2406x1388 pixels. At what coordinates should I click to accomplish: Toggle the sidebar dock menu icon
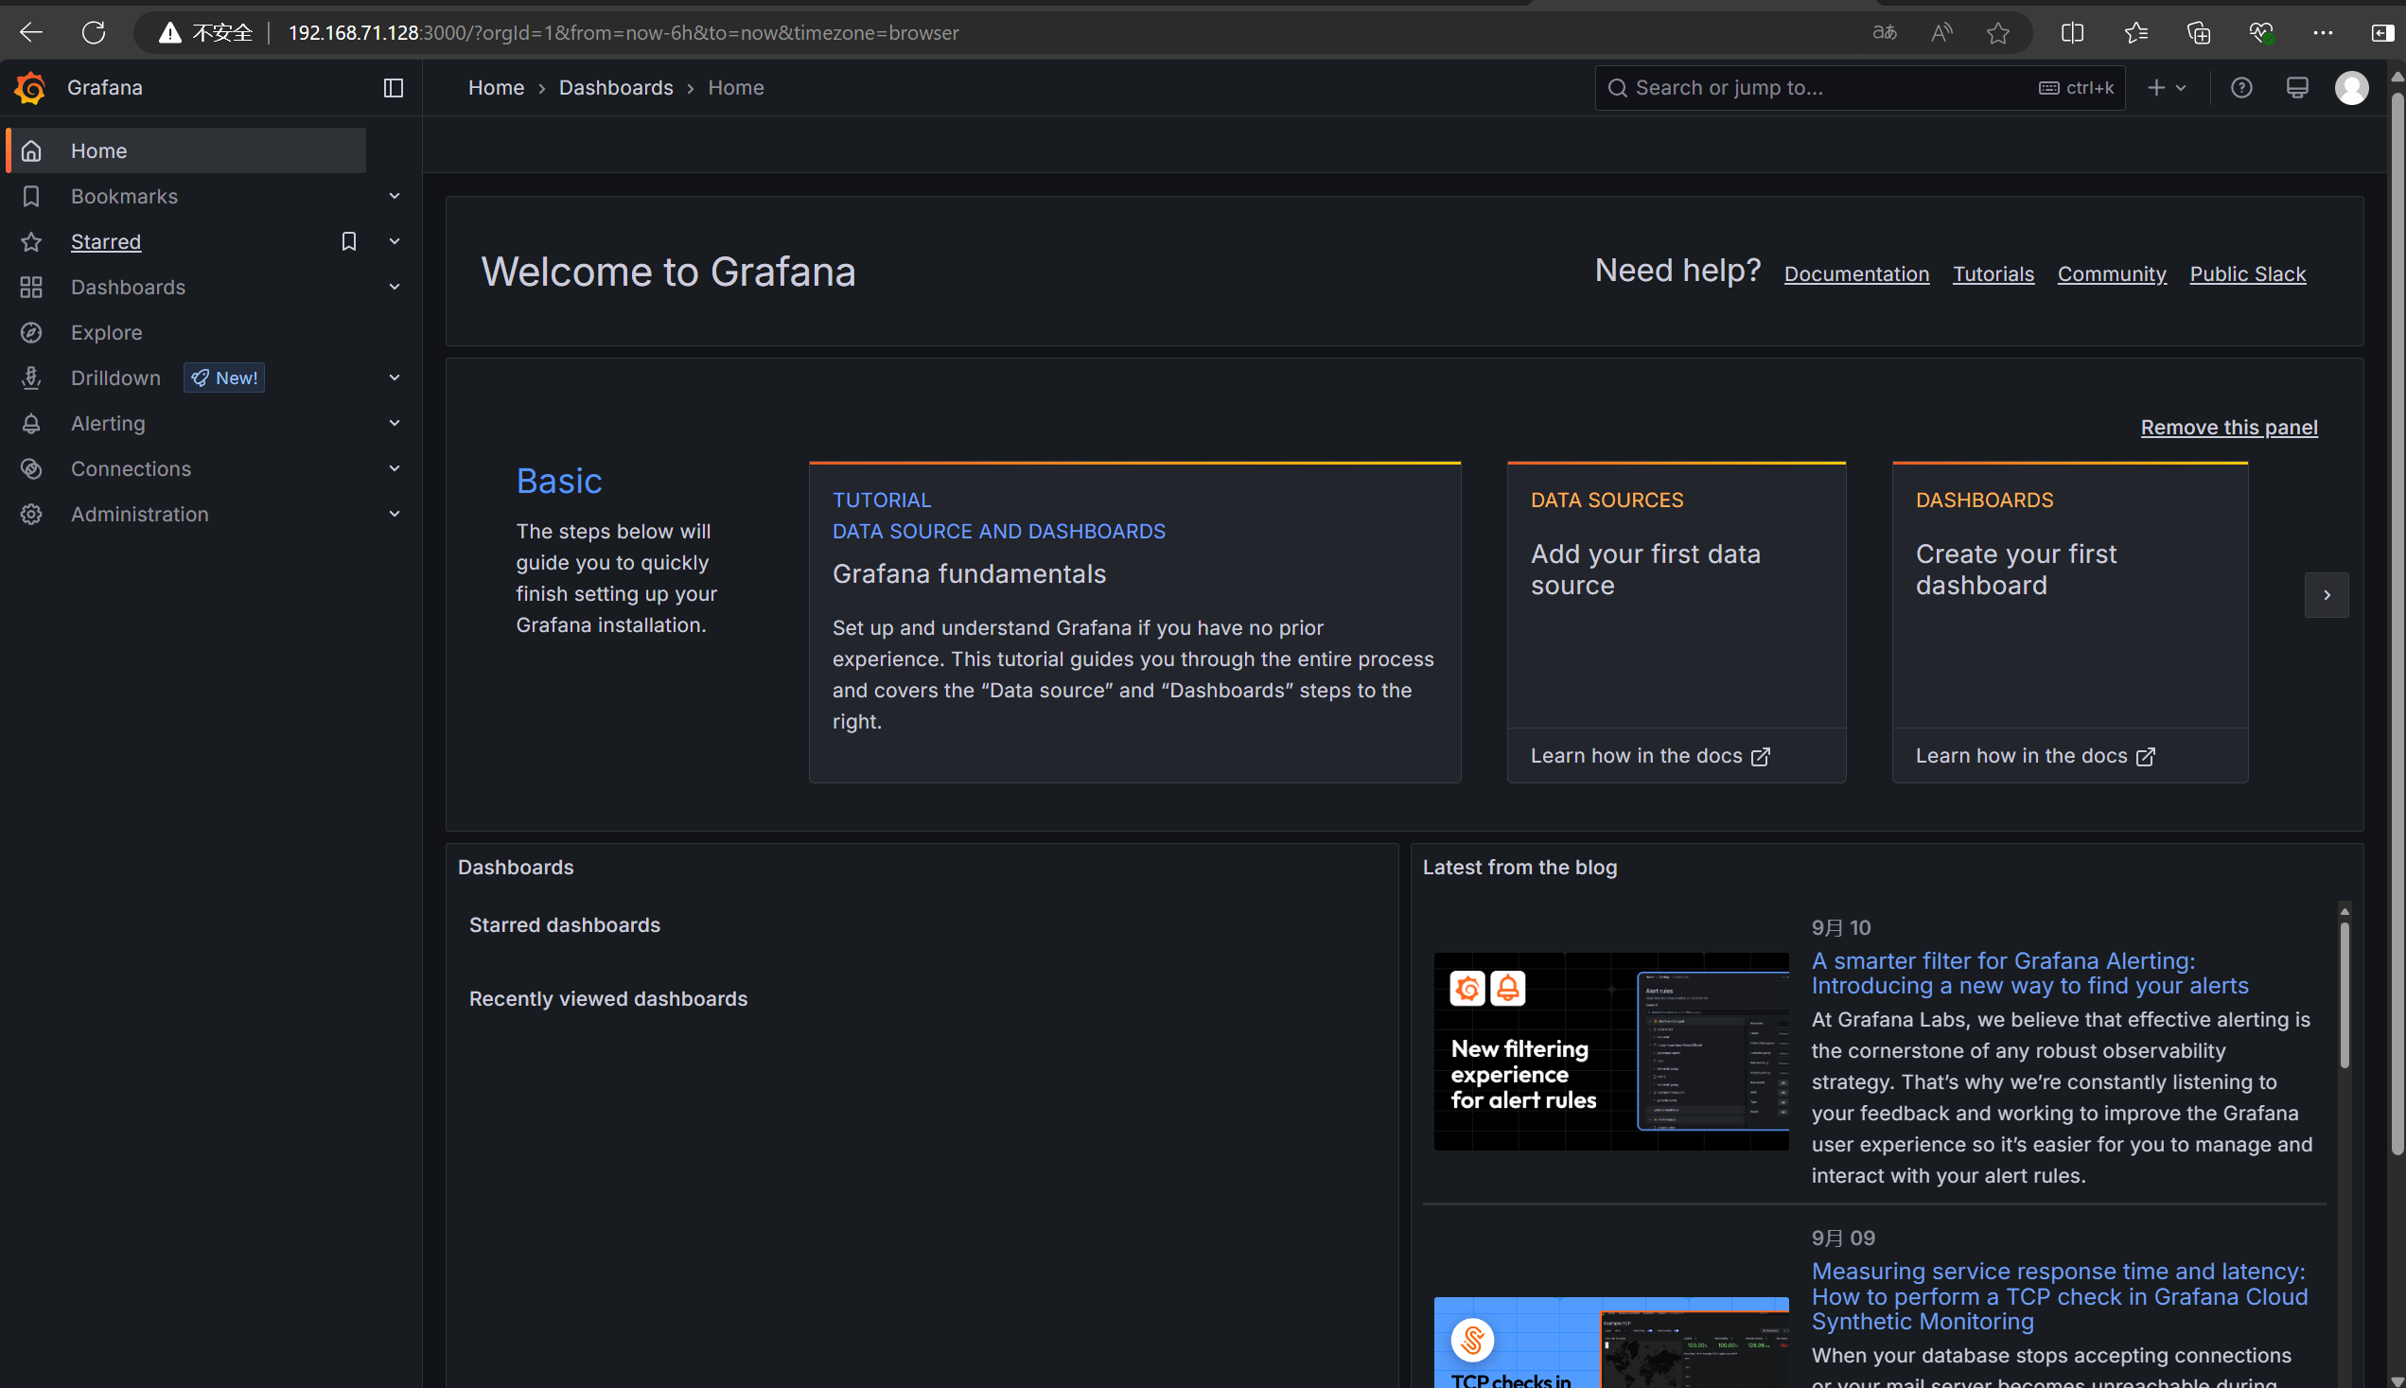tap(393, 88)
